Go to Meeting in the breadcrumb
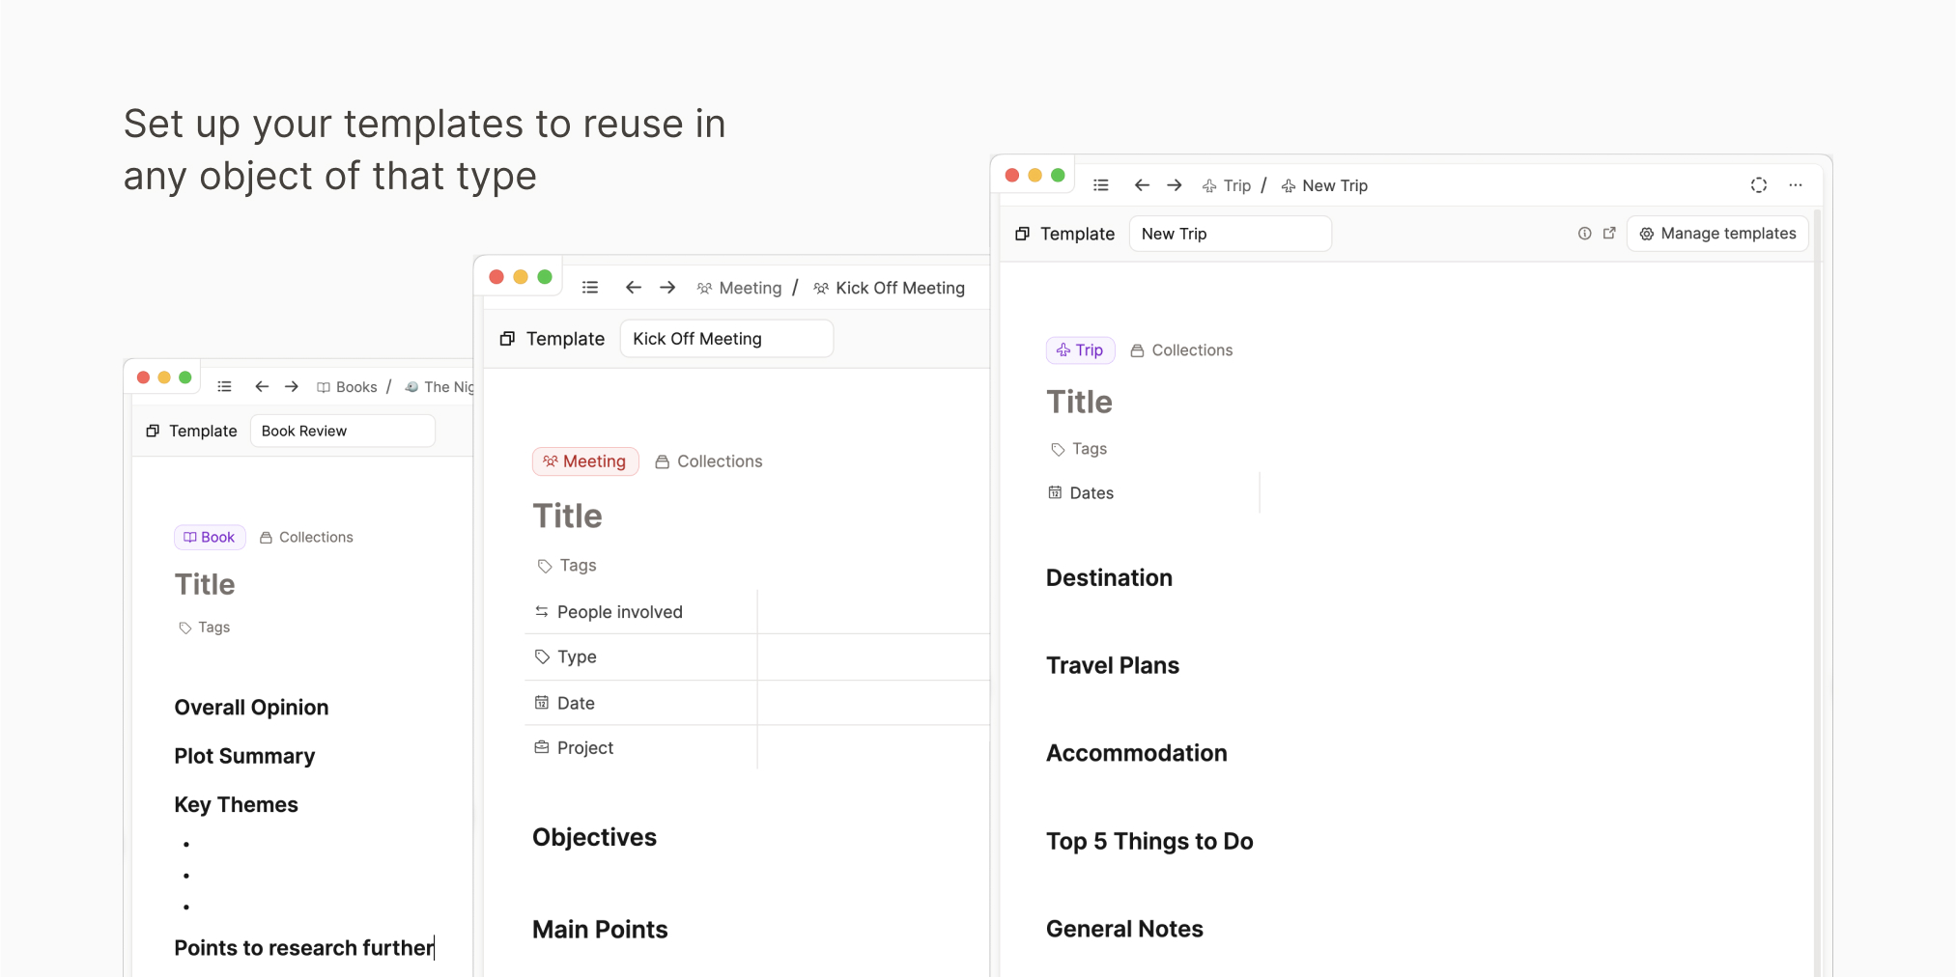The width and height of the screenshot is (1956, 977). [x=740, y=288]
